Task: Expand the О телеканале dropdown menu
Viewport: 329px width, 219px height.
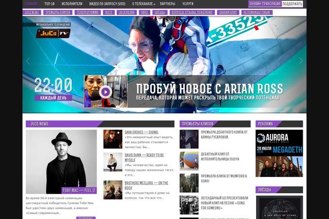Action: tap(144, 4)
